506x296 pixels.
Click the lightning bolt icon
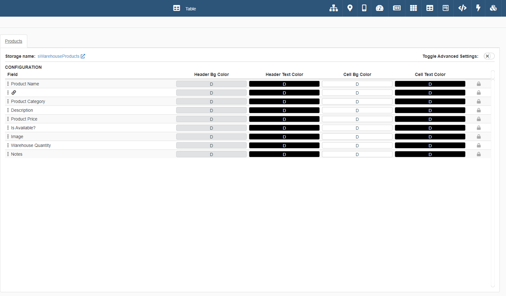(x=478, y=8)
